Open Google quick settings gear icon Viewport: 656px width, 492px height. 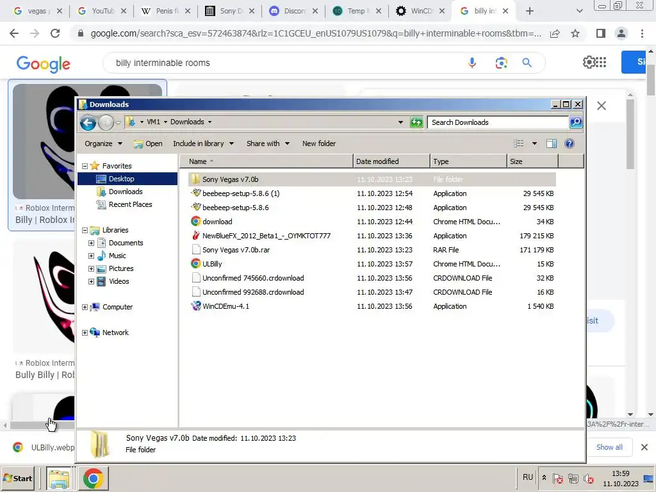tap(589, 62)
